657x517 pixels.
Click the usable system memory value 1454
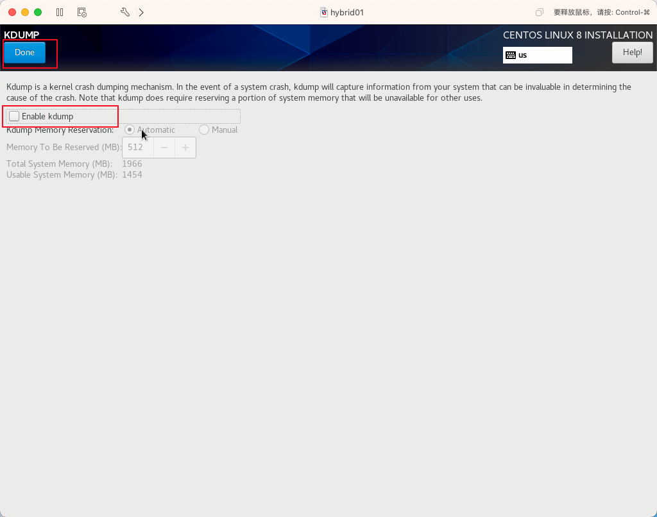pyautogui.click(x=132, y=174)
